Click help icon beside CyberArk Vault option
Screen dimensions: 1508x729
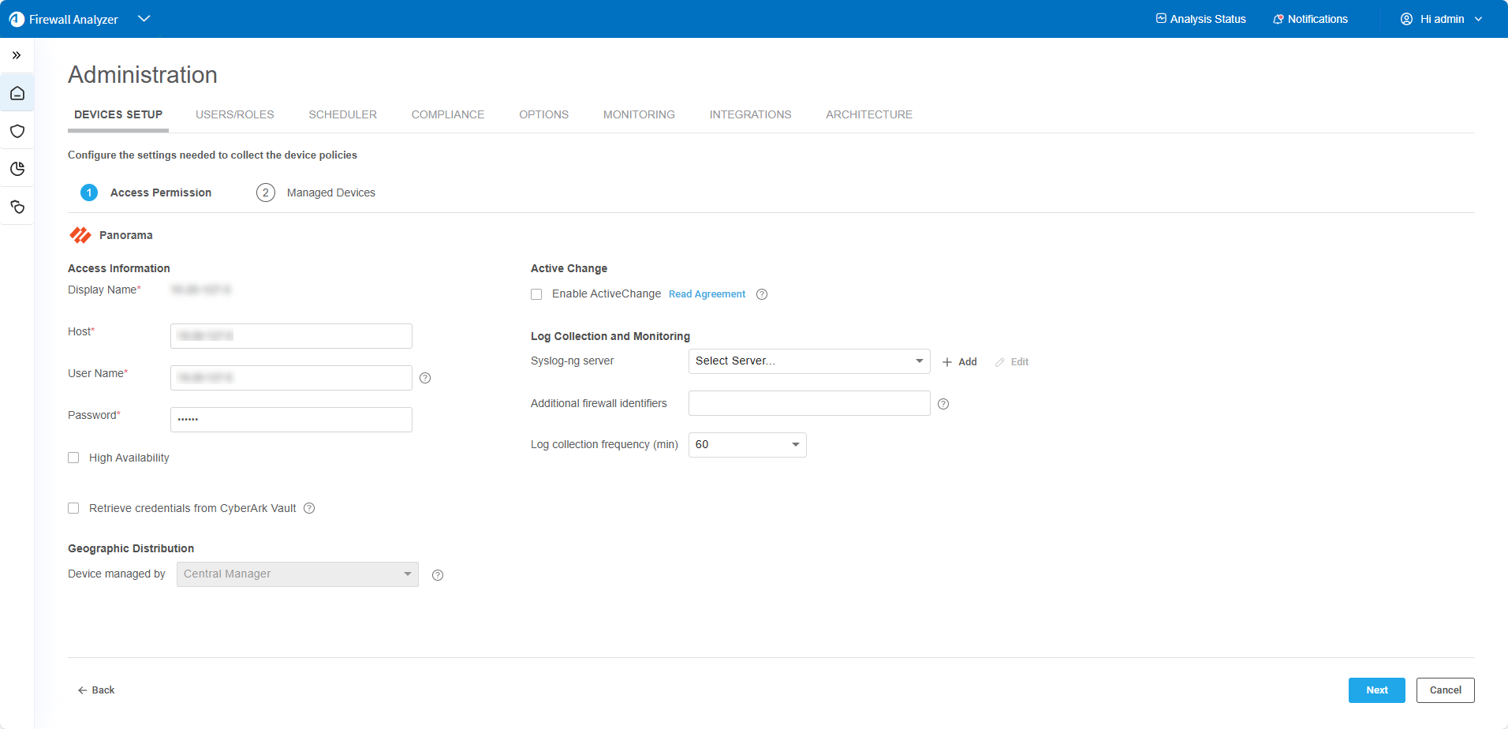(309, 508)
